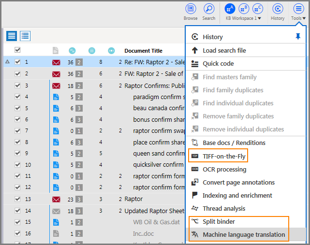Screen dimensions: 310x245
Task: Pin the Tools menu with pushpin icon
Action: [x=298, y=37]
